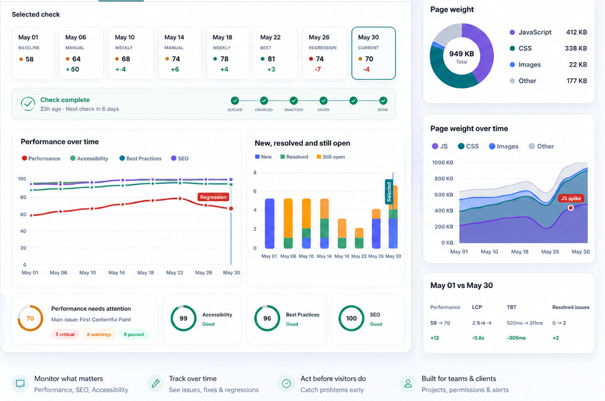Image resolution: width=605 pixels, height=401 pixels.
Task: Click the Check complete checkmark icon
Action: tap(28, 104)
